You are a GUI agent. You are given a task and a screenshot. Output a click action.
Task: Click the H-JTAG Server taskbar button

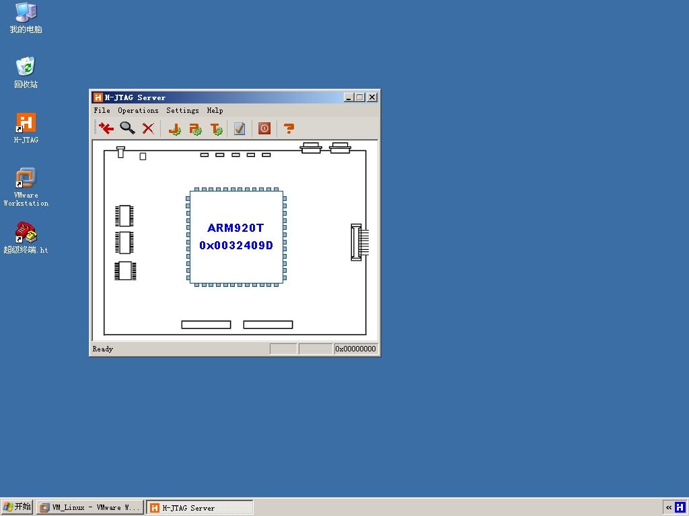200,508
